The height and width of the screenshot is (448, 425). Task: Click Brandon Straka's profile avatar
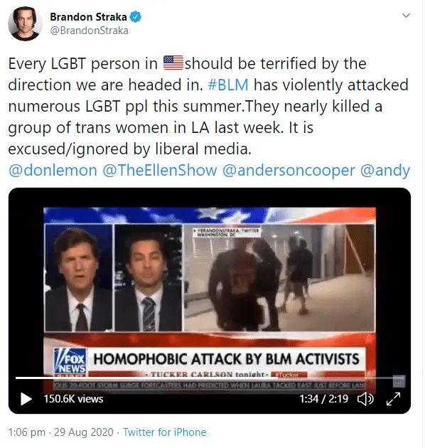pyautogui.click(x=25, y=23)
